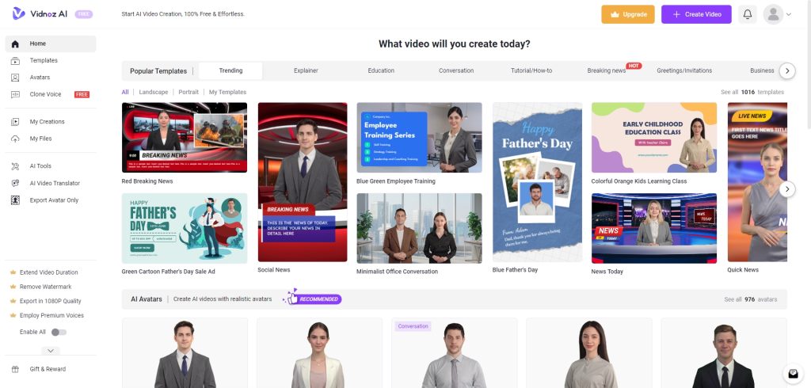Click the Clone Voice sidebar icon
The width and height of the screenshot is (811, 388).
pyautogui.click(x=15, y=94)
